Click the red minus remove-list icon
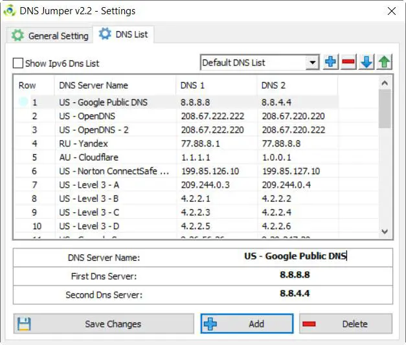This screenshot has width=406, height=345. click(348, 62)
